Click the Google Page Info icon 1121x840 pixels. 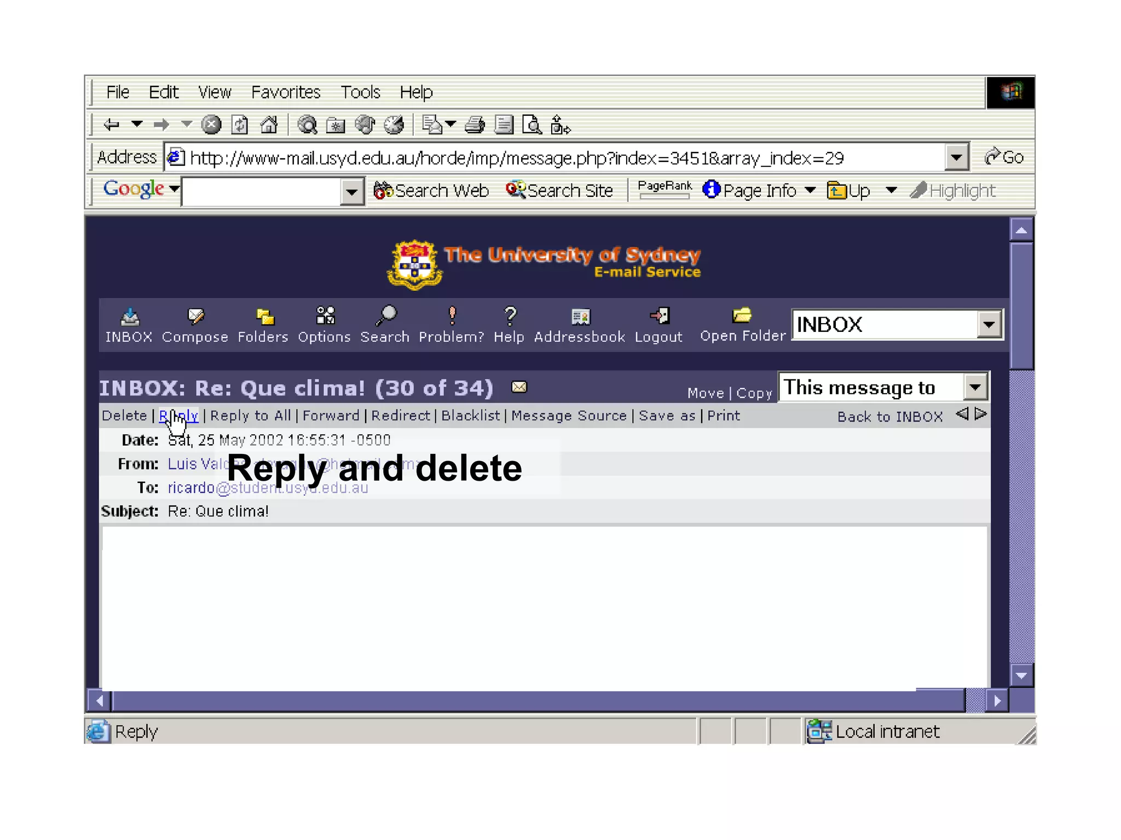pos(711,189)
